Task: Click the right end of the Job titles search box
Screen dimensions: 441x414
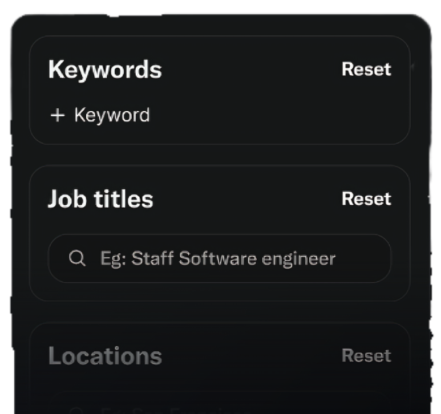Action: tap(371, 259)
